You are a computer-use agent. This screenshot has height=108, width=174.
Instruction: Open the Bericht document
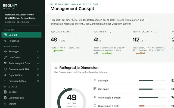pos(21,92)
